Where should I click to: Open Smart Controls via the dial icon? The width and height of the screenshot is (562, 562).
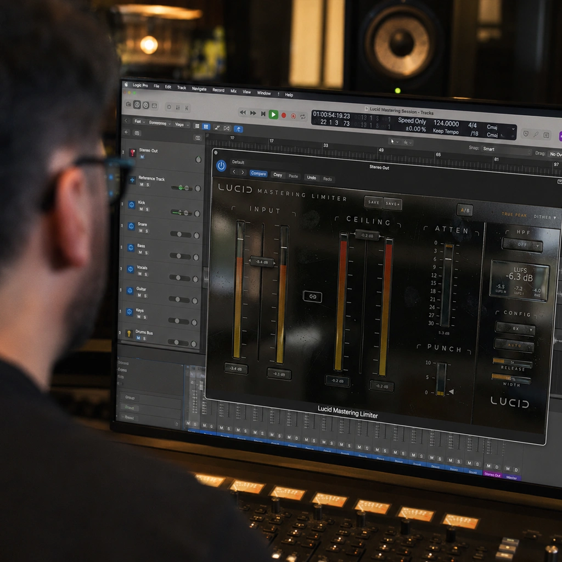point(169,107)
